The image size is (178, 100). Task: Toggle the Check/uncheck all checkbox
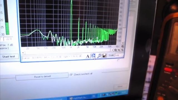click(71, 74)
